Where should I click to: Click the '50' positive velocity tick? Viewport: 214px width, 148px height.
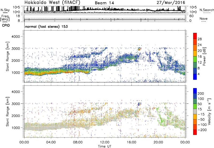pos(200,104)
